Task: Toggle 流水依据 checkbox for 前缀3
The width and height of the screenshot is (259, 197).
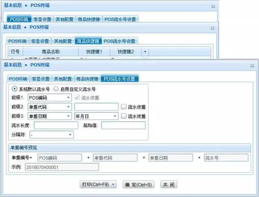Action: pyautogui.click(x=123, y=116)
